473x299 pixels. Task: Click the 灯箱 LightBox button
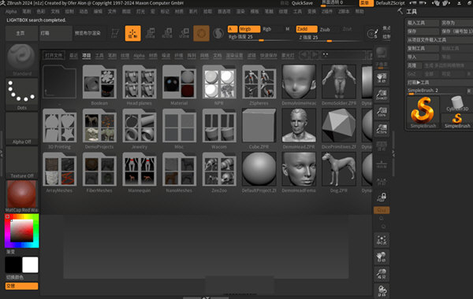coord(56,33)
